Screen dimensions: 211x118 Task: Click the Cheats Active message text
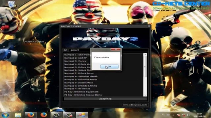pyautogui.click(x=102, y=57)
